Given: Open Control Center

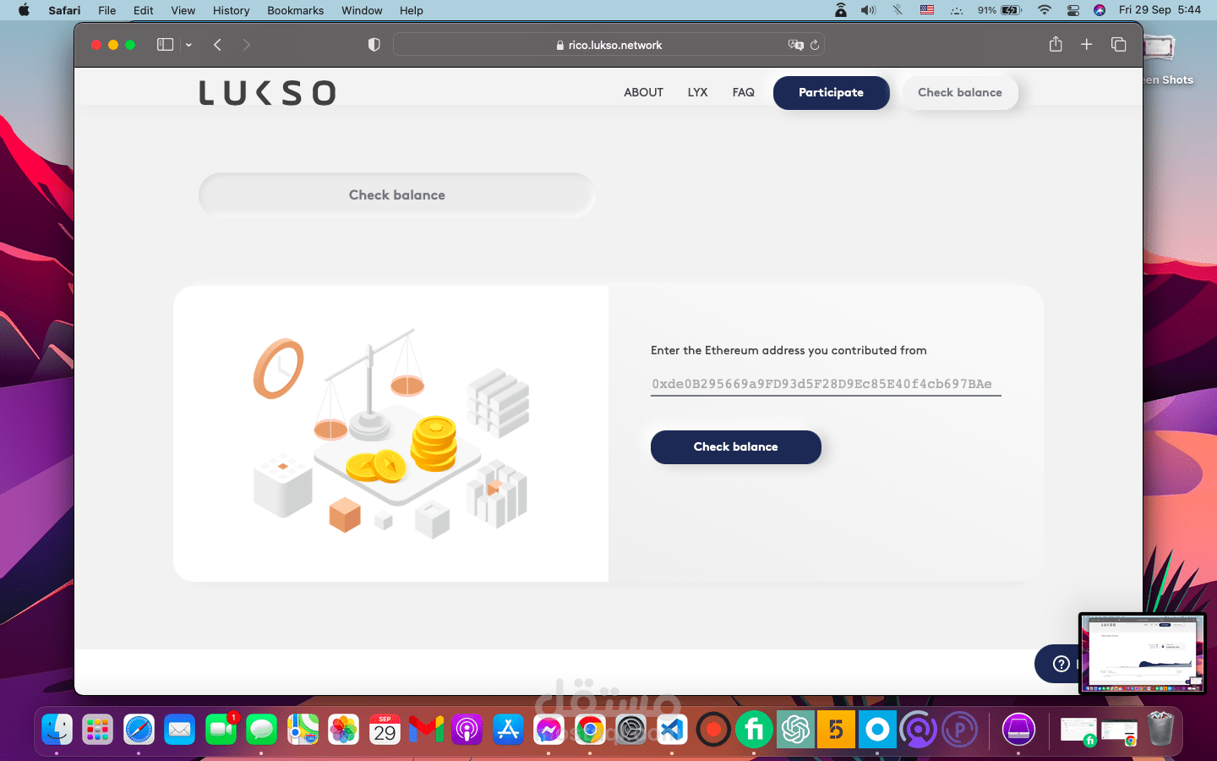Looking at the screenshot, I should click(1073, 10).
